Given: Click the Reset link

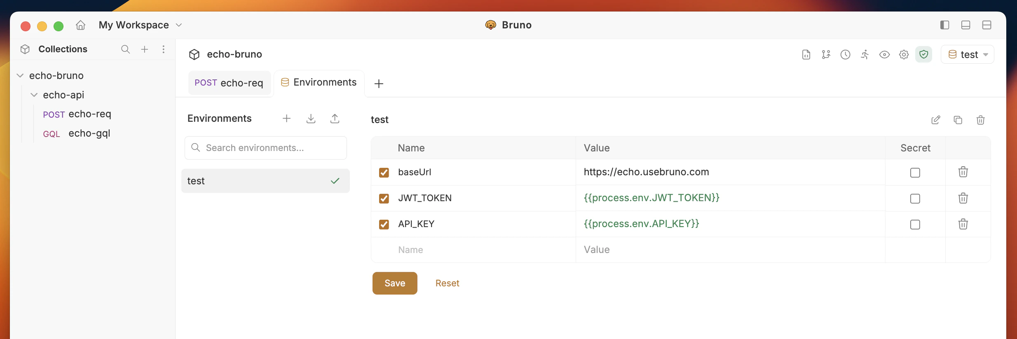Looking at the screenshot, I should click(x=447, y=283).
